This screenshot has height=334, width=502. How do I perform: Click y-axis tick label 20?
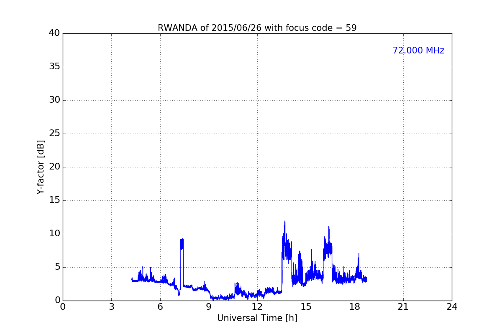pos(54,167)
